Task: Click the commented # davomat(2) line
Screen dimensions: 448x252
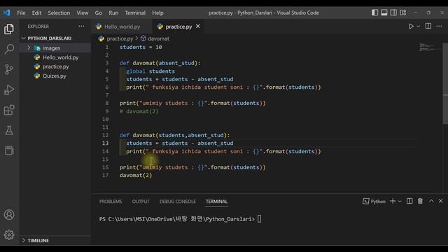Action: coord(139,111)
